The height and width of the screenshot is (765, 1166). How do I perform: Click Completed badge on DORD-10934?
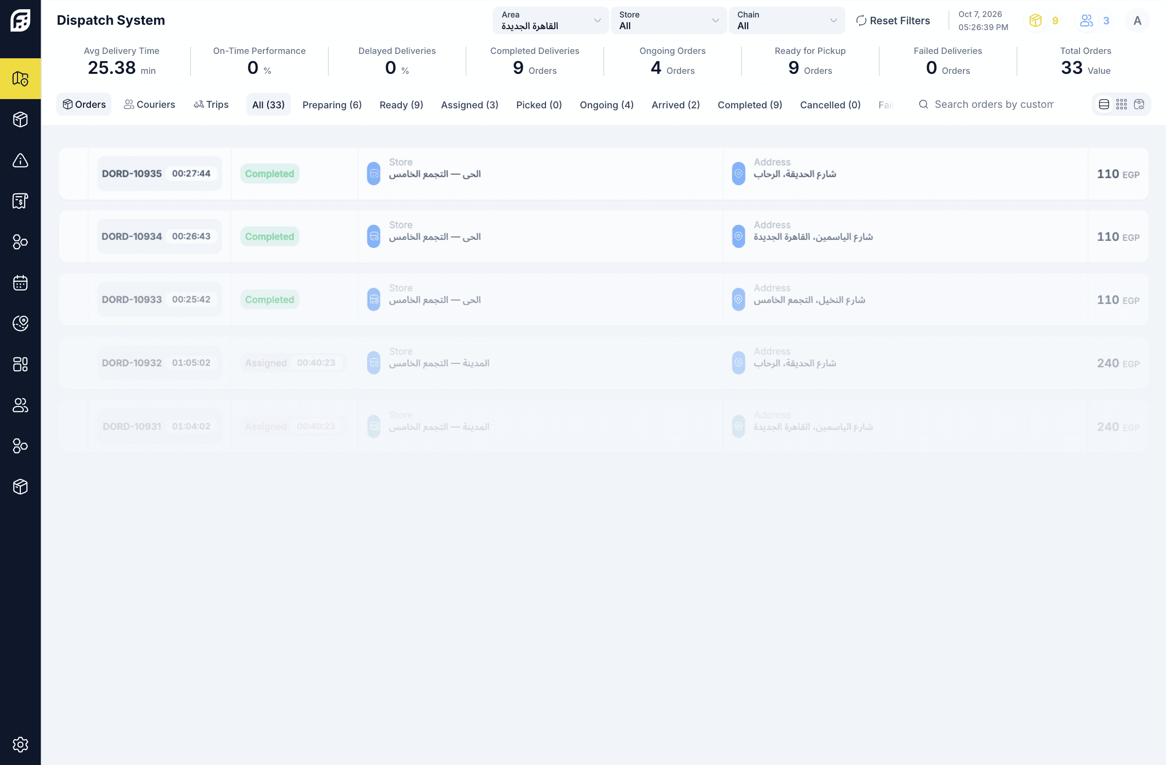coord(270,236)
